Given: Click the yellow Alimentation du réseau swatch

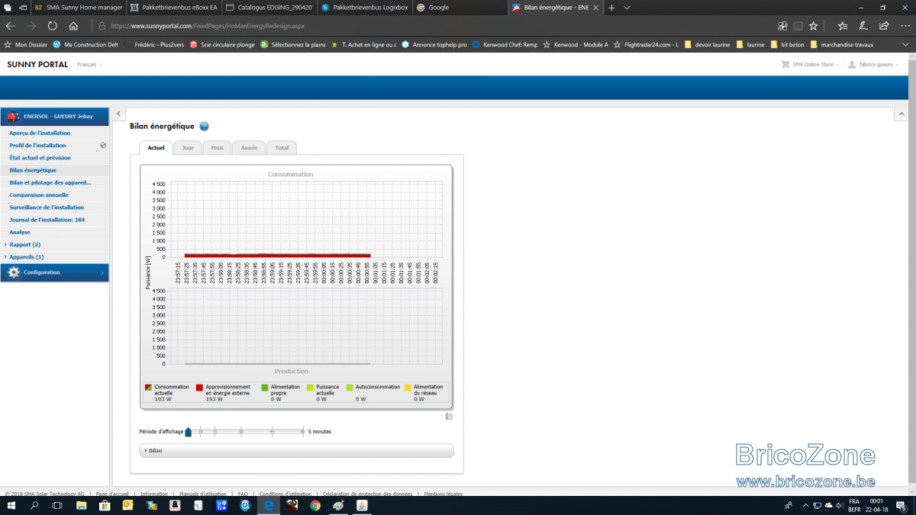Looking at the screenshot, I should point(408,388).
